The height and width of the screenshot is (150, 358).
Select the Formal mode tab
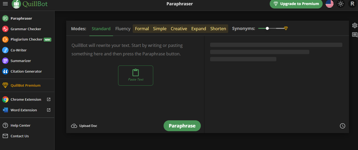click(x=142, y=29)
